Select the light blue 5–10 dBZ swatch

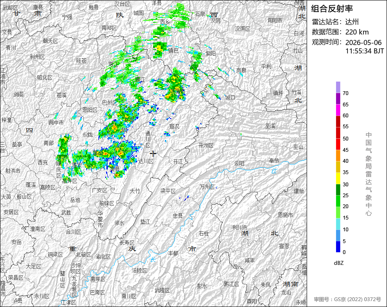[x=338, y=235]
